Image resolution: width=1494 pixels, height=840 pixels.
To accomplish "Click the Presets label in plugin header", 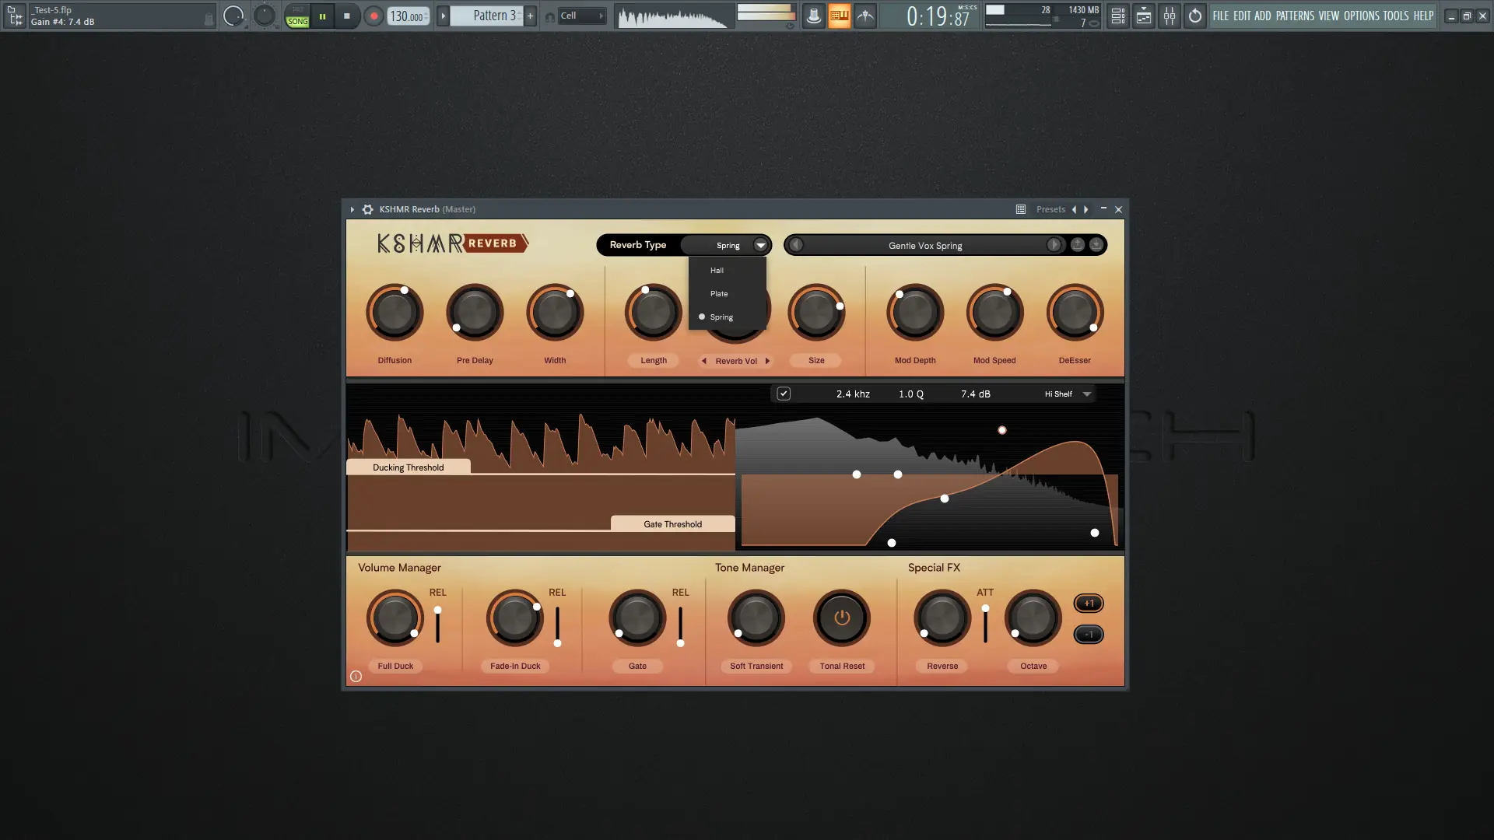I will pos(1050,209).
